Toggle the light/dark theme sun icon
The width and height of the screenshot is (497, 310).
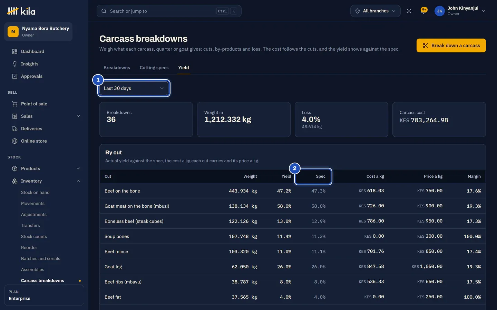(409, 11)
